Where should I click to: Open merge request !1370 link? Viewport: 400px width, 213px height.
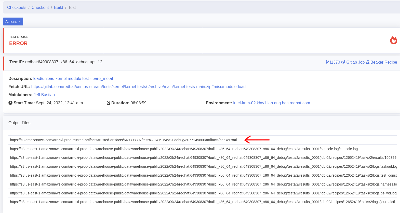pyautogui.click(x=335, y=62)
